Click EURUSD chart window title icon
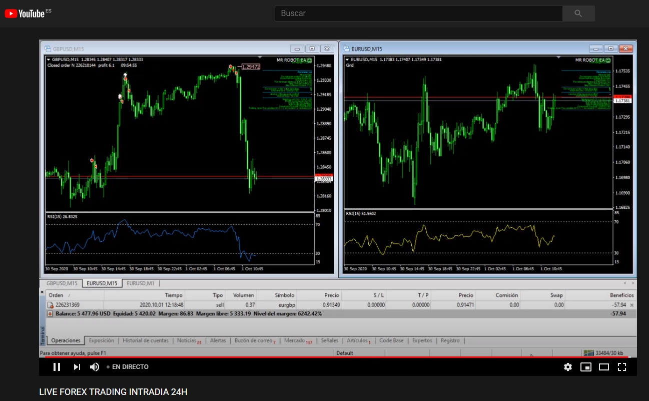Viewport: 649px width, 401px height. 346,49
